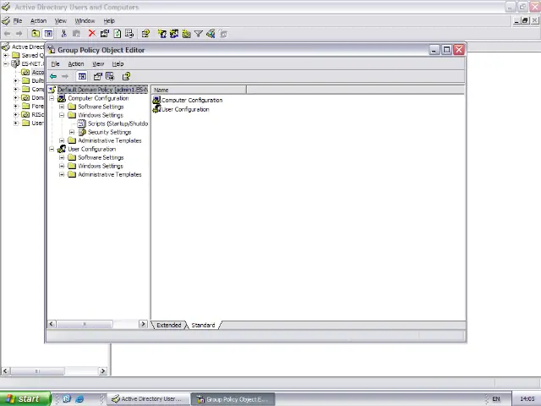541x406 pixels.
Task: Expand Administrative Templates under User Configuration
Action: (62, 174)
